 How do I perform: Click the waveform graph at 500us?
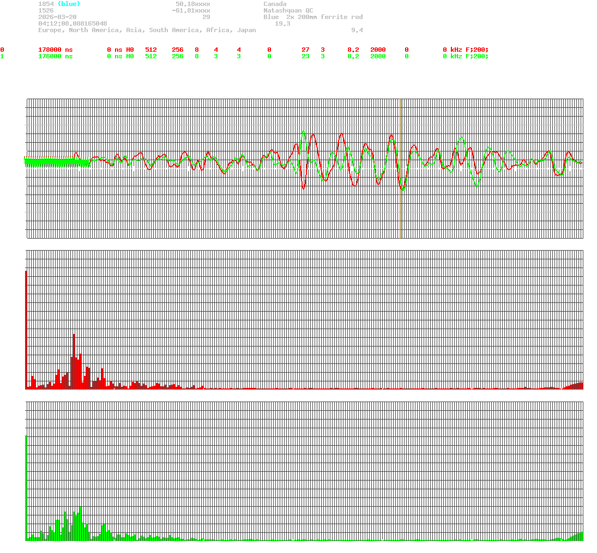[x=305, y=163]
